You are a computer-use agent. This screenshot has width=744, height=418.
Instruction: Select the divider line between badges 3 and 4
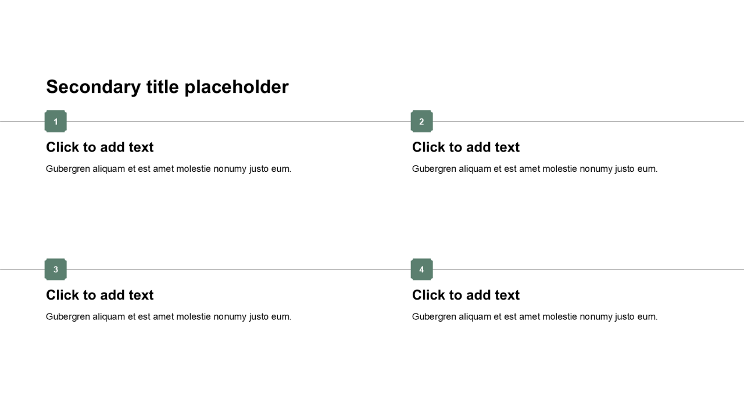(x=238, y=269)
